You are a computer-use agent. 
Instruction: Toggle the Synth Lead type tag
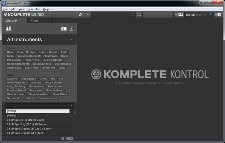click(14, 68)
